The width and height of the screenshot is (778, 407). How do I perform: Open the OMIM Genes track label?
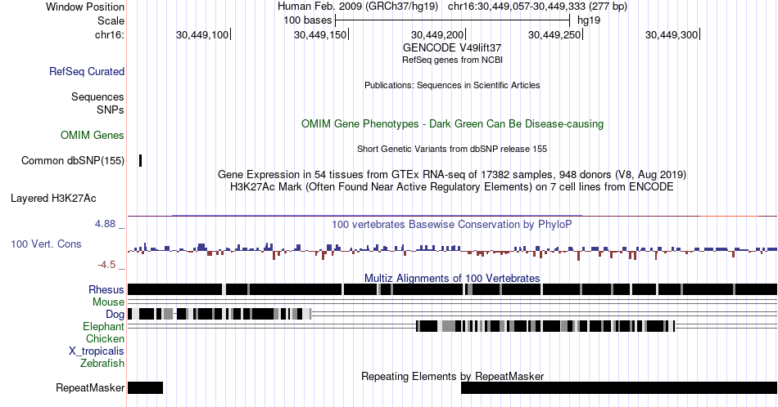(x=93, y=135)
